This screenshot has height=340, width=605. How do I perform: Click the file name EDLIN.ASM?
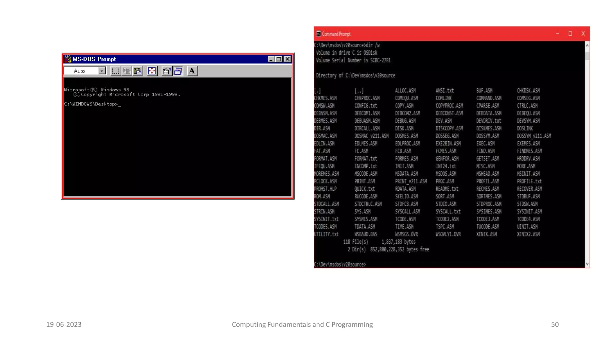324,143
